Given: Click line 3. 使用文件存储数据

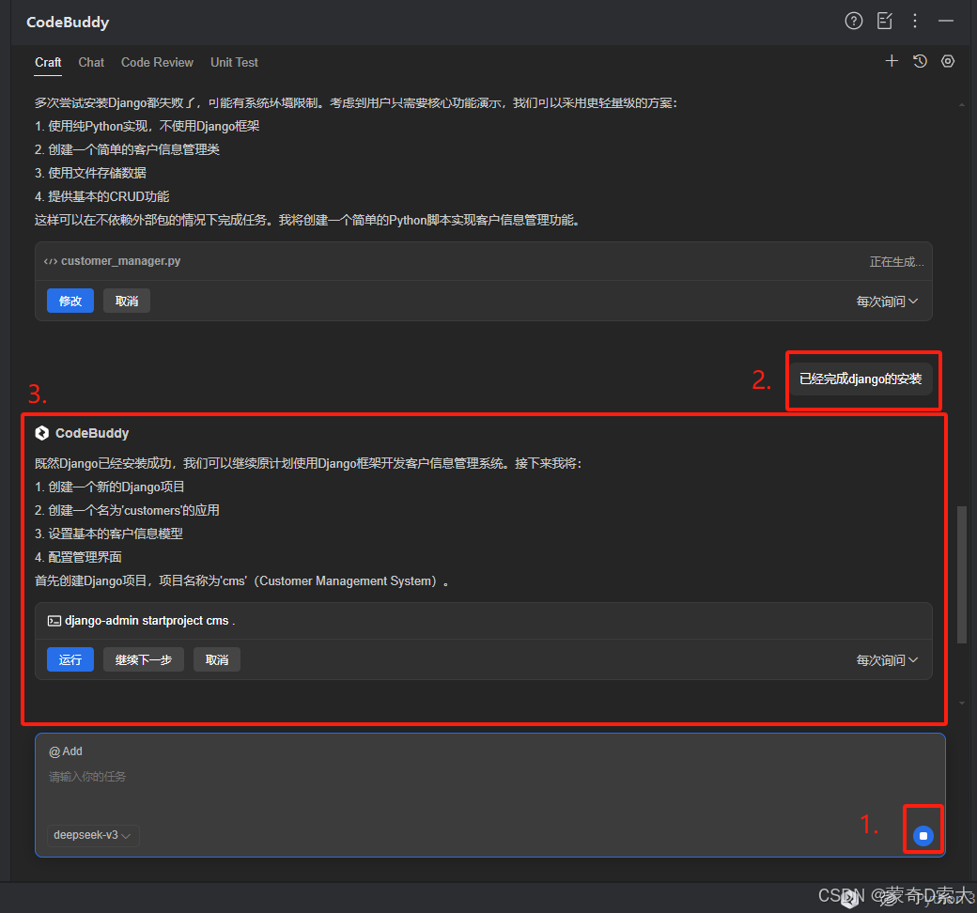Looking at the screenshot, I should click(91, 173).
